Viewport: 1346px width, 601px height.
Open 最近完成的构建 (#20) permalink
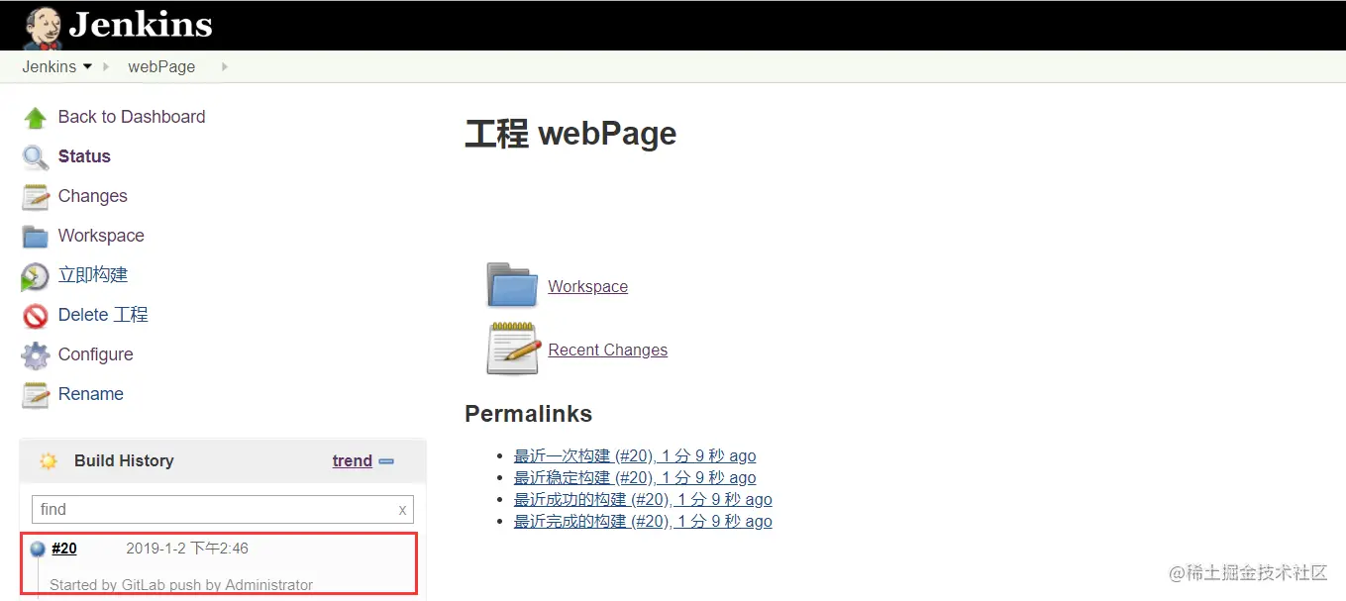point(643,522)
